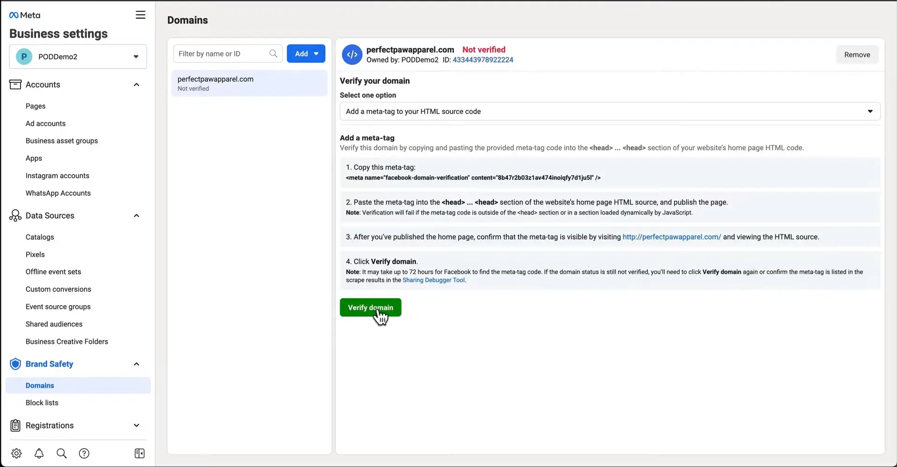Image resolution: width=897 pixels, height=467 pixels.
Task: Click the Brand Safety shield icon
Action: (15, 364)
